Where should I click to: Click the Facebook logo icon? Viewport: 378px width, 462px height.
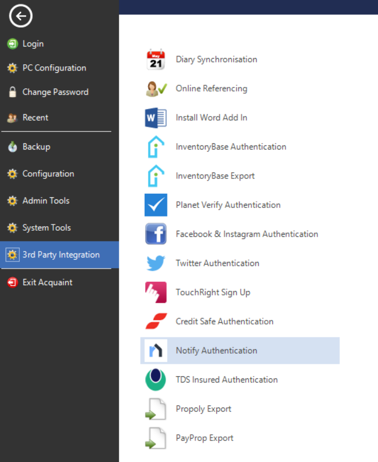pyautogui.click(x=156, y=234)
